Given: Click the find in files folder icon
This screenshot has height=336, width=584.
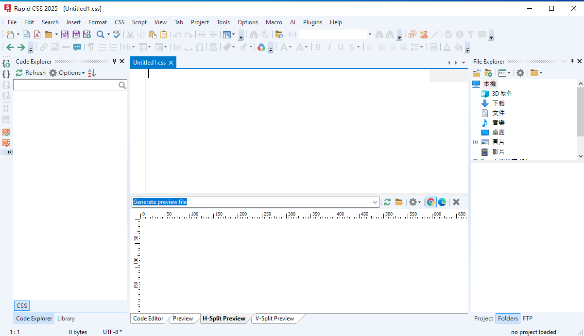Looking at the screenshot, I should 278,34.
